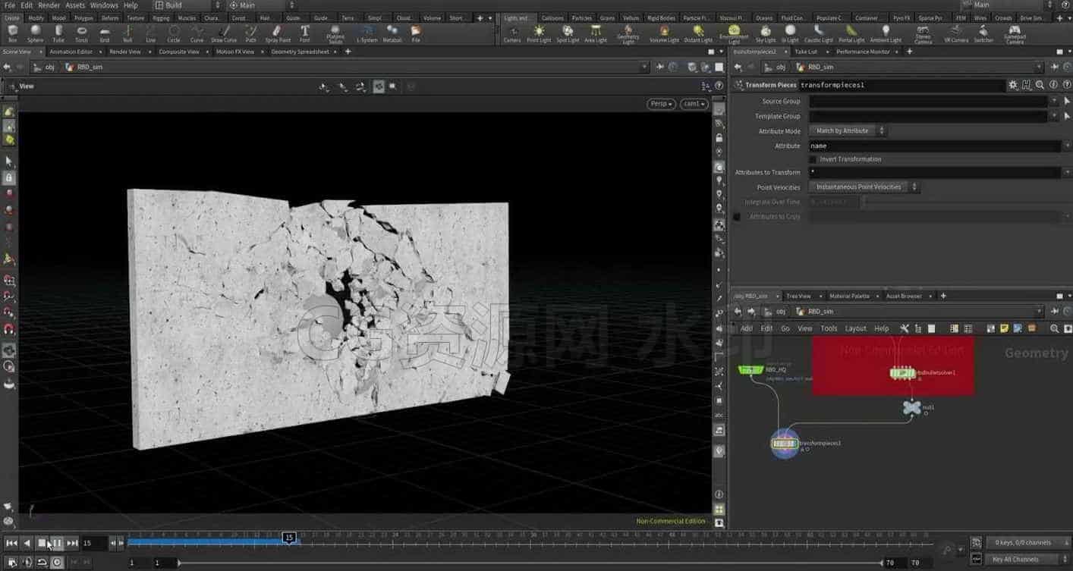Add a Point Light from shelf

point(539,33)
